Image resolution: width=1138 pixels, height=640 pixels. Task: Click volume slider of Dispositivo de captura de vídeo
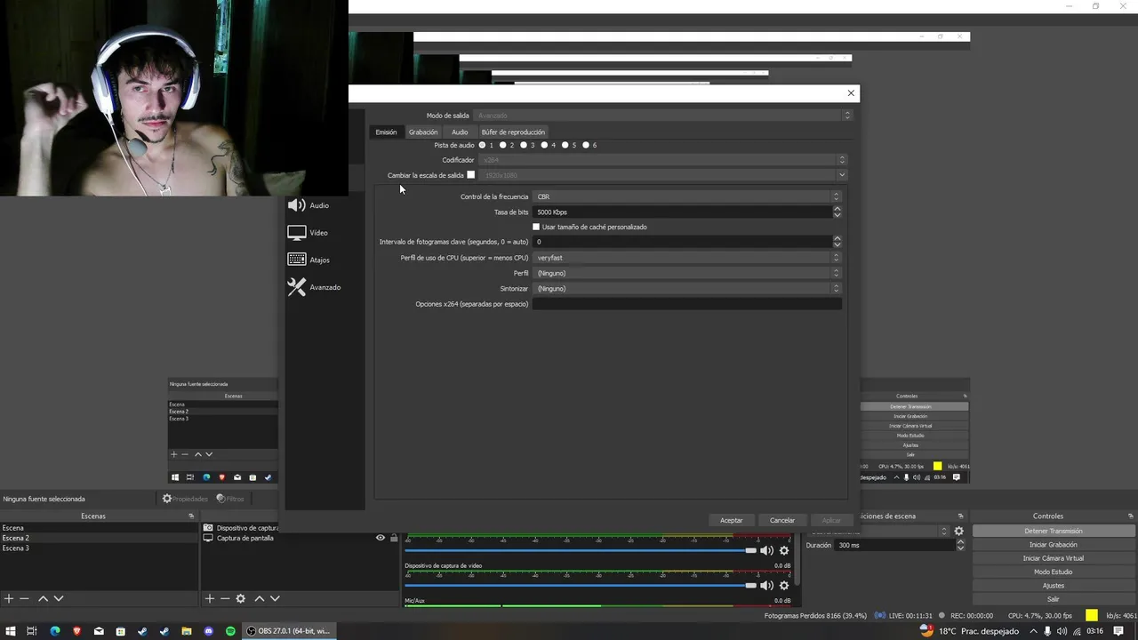click(580, 586)
